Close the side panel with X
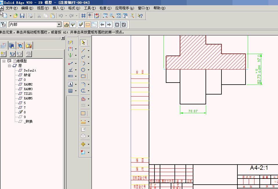Screen dimensions: 278x189 point(63,38)
